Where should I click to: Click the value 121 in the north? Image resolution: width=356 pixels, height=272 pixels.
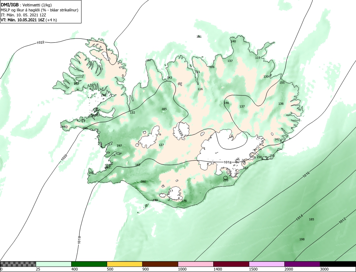click(x=198, y=72)
